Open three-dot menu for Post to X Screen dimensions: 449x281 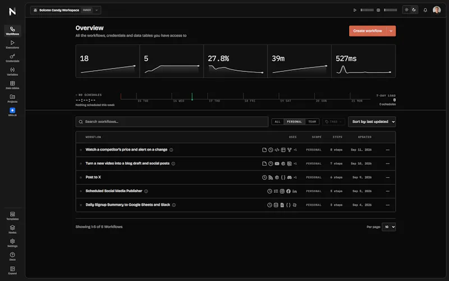387,178
